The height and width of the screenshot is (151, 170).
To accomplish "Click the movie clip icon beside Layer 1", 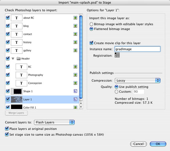I will pyautogui.click(x=75, y=99).
